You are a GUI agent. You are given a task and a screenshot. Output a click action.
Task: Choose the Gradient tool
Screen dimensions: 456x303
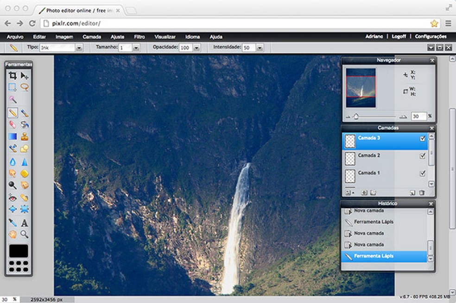coord(13,136)
